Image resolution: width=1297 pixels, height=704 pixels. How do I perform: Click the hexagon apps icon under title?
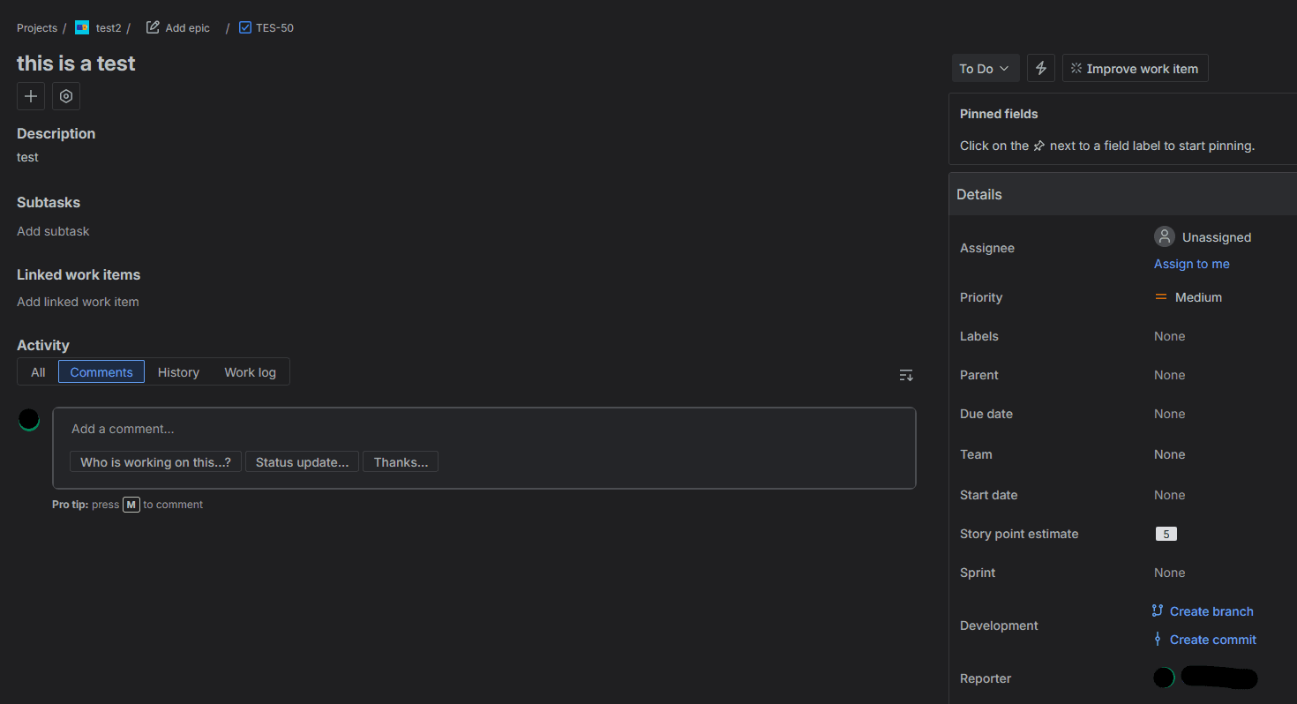point(66,96)
